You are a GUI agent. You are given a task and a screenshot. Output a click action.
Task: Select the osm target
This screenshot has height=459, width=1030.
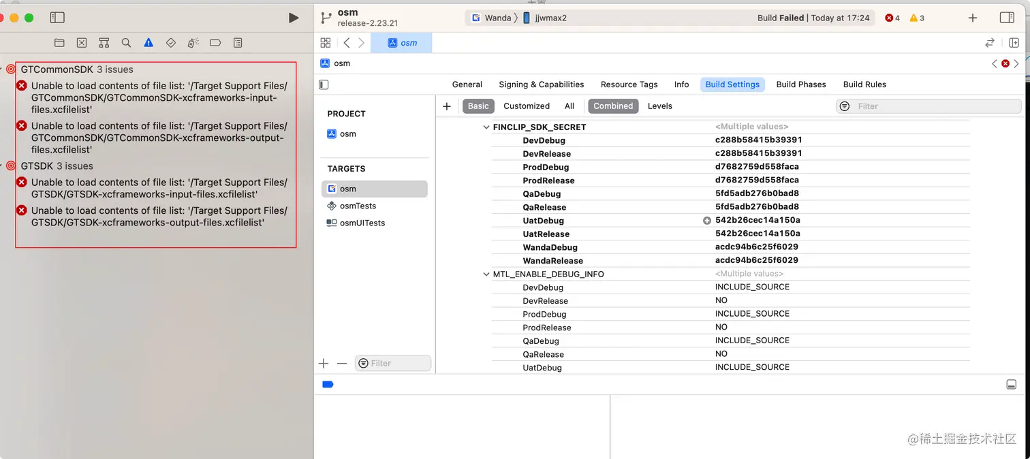374,189
